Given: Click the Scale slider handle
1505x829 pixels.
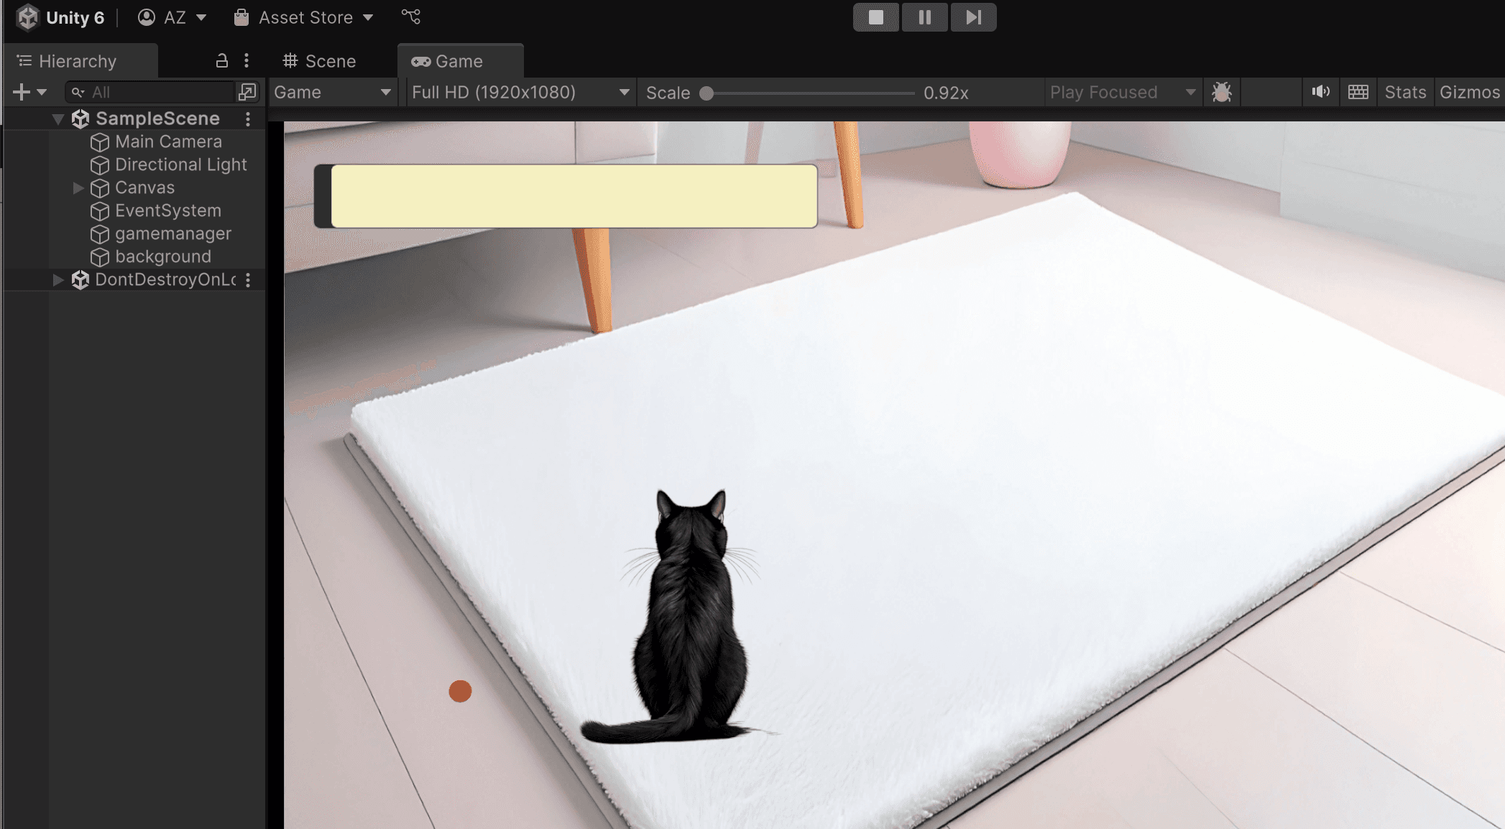Looking at the screenshot, I should tap(707, 93).
